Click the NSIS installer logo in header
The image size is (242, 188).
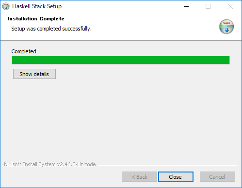(x=226, y=27)
